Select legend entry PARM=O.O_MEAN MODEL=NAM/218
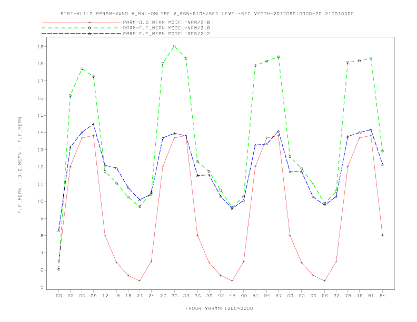 pos(166,22)
